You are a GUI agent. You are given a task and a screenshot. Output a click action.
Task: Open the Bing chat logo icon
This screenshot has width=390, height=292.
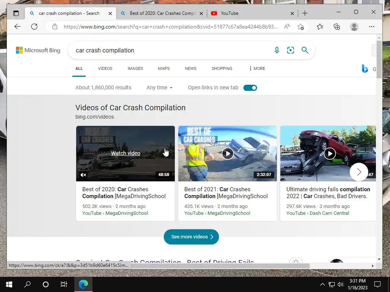click(x=364, y=68)
